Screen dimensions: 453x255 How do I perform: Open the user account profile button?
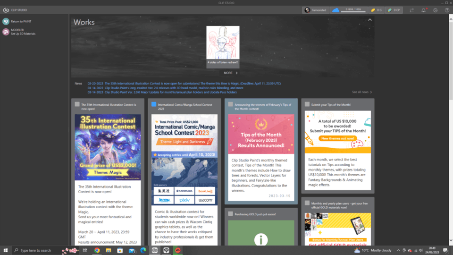(316, 10)
